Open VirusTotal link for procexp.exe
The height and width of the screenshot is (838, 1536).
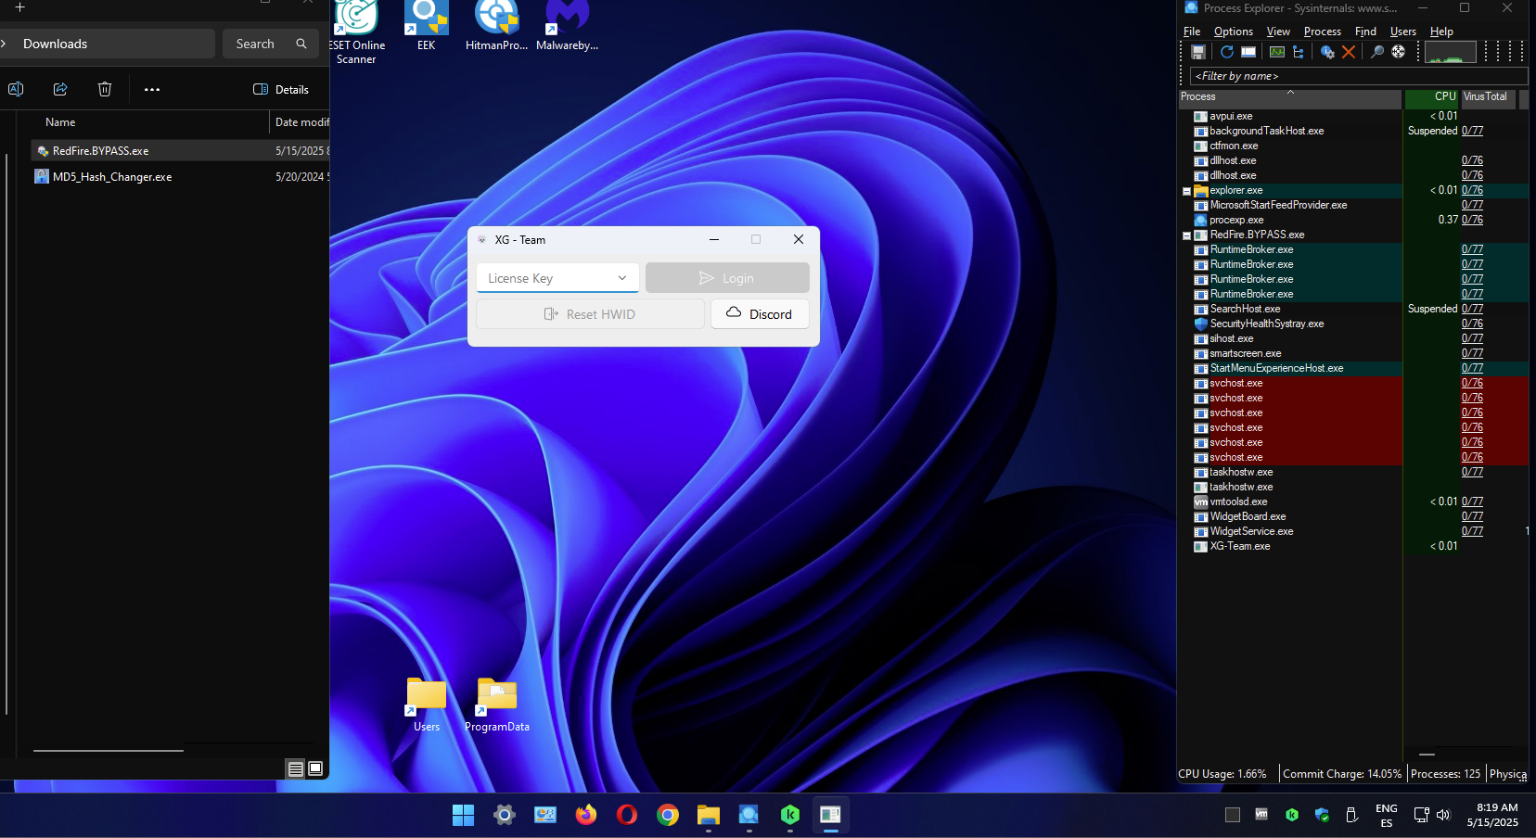pyautogui.click(x=1472, y=220)
